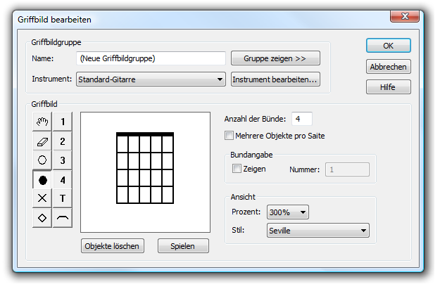Open the Stil dropdown showing Seville
This screenshot has height=289, width=440.
pyautogui.click(x=318, y=231)
